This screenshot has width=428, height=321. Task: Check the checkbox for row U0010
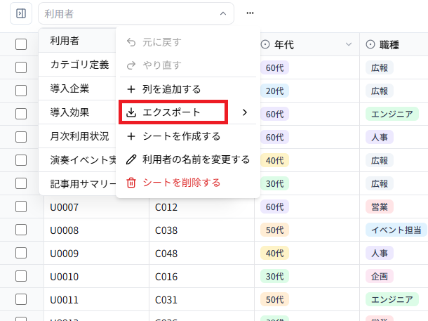tap(21, 277)
